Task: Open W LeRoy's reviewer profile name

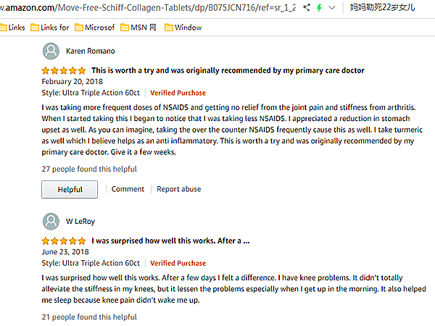Action: [x=82, y=221]
